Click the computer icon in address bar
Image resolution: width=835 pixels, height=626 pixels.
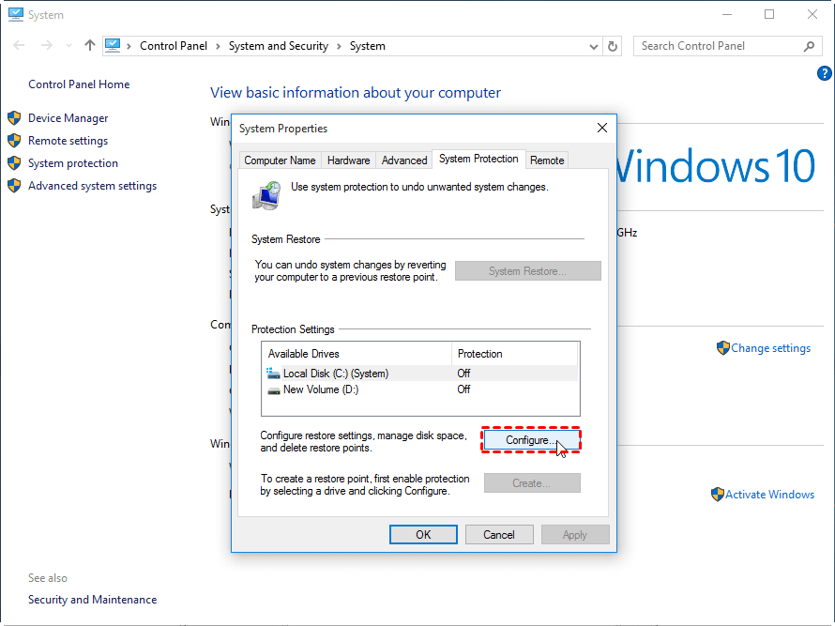pos(113,46)
